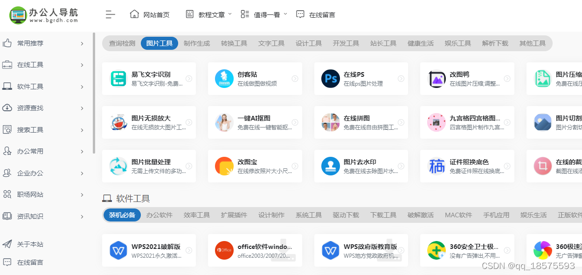Click the 图片去水印 stamp icon
This screenshot has width=582, height=275.
click(331, 166)
